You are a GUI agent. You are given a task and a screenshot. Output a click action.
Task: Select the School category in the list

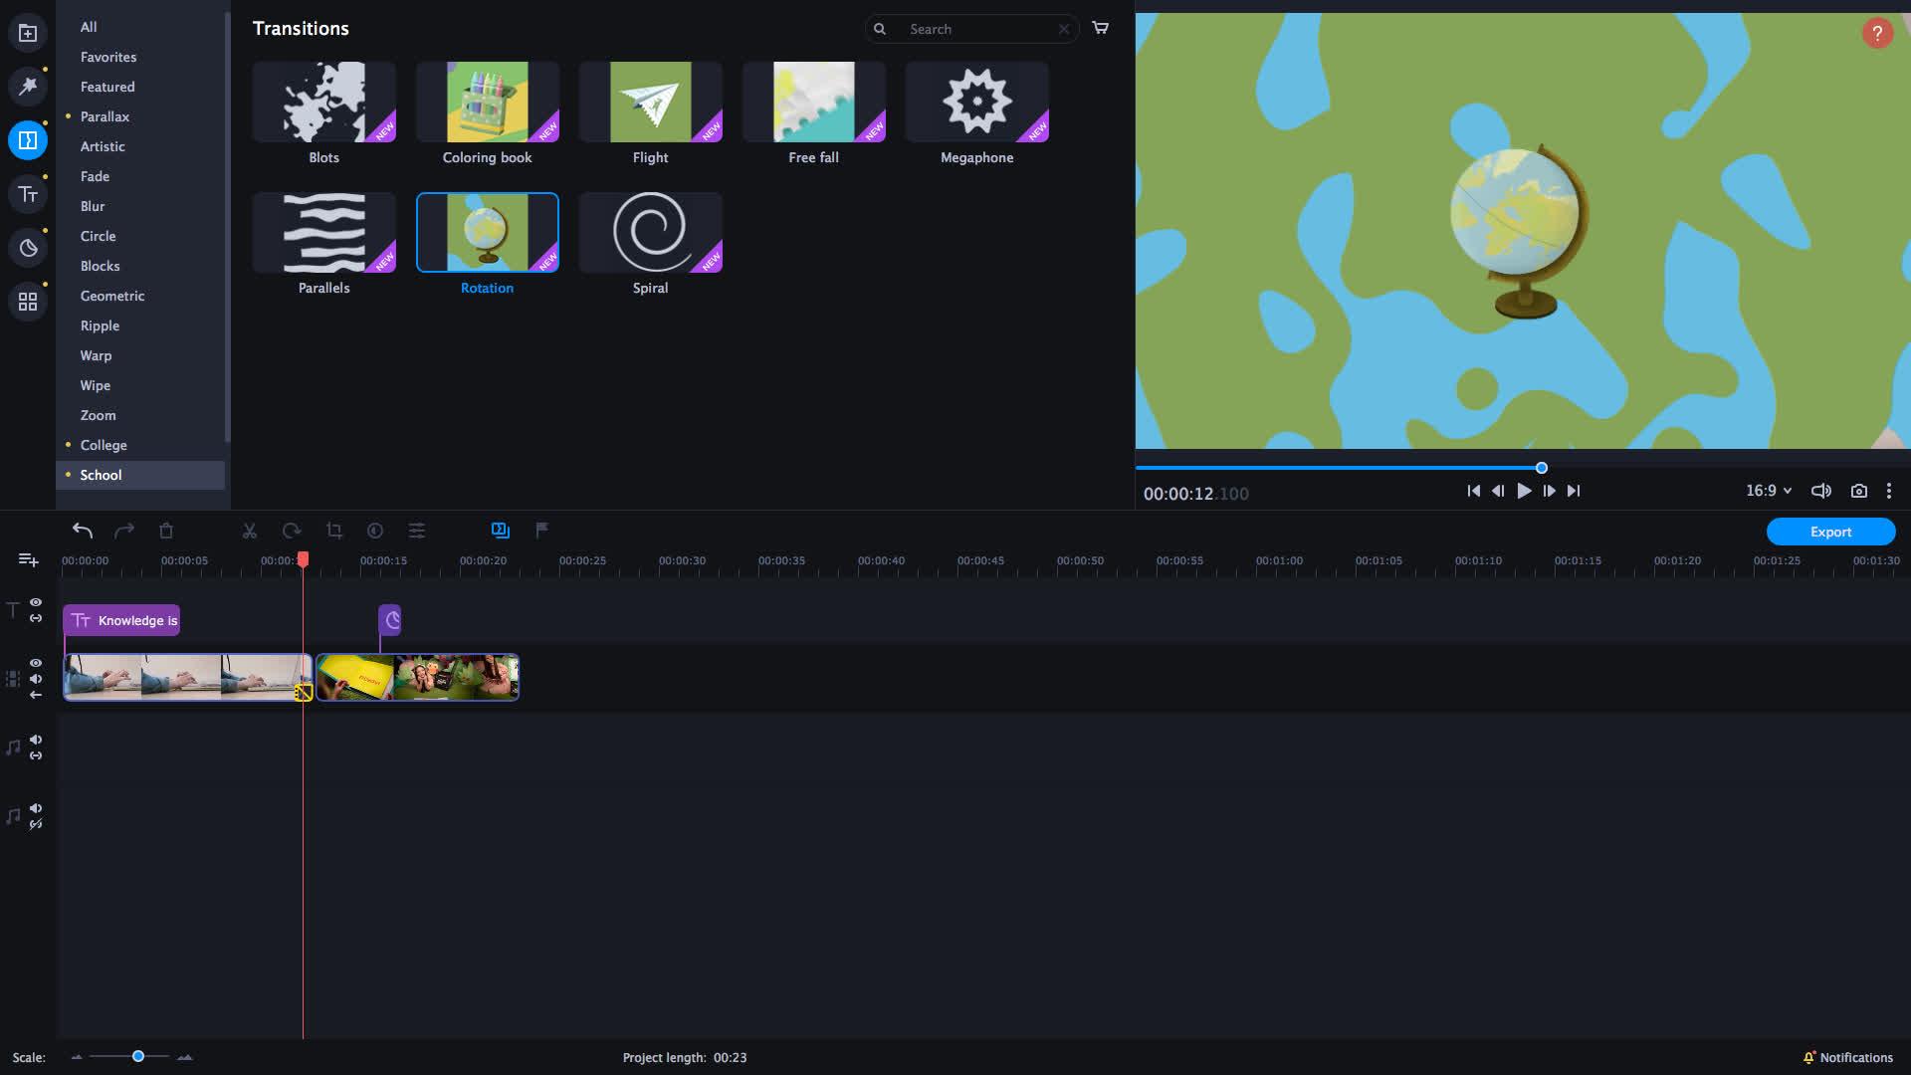coord(101,475)
